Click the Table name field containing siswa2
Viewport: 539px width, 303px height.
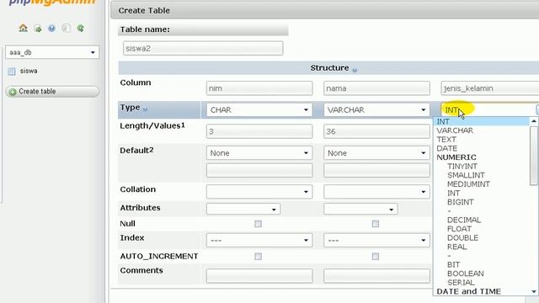click(203, 48)
